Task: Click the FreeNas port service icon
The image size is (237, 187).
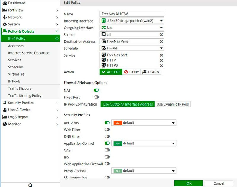Action: pyautogui.click(x=103, y=55)
